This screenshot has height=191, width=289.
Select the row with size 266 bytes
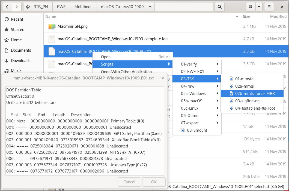pyautogui.click(x=228, y=177)
